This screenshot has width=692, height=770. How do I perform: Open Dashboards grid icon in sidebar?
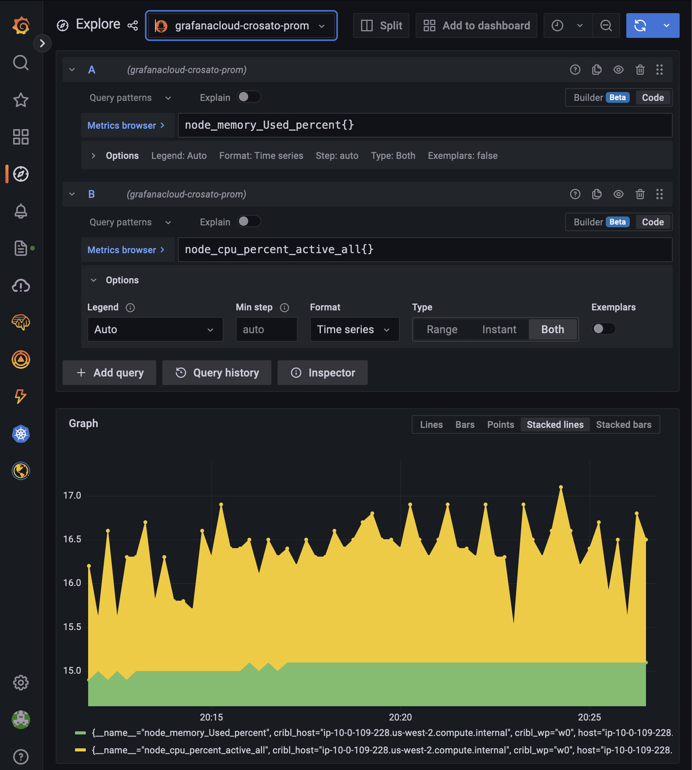click(21, 137)
